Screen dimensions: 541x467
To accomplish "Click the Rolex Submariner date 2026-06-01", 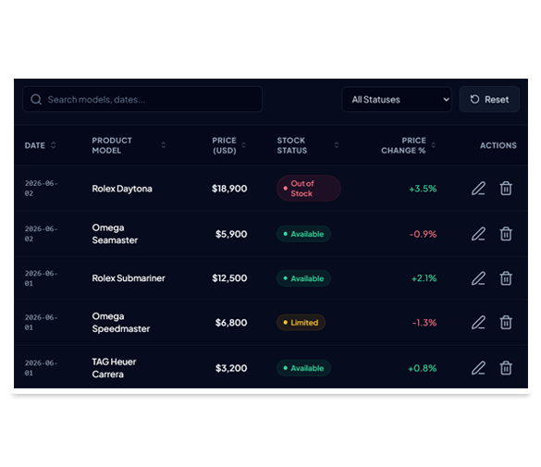I will point(41,278).
